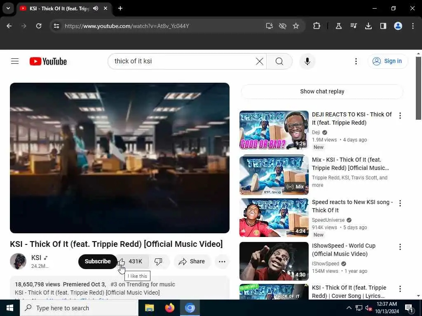This screenshot has height=316, width=422.
Task: Toggle the browser side panel
Action: pos(383,26)
